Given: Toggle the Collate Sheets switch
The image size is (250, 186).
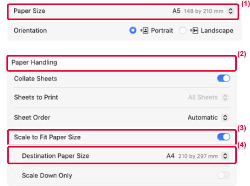Looking at the screenshot, I should point(223,79).
